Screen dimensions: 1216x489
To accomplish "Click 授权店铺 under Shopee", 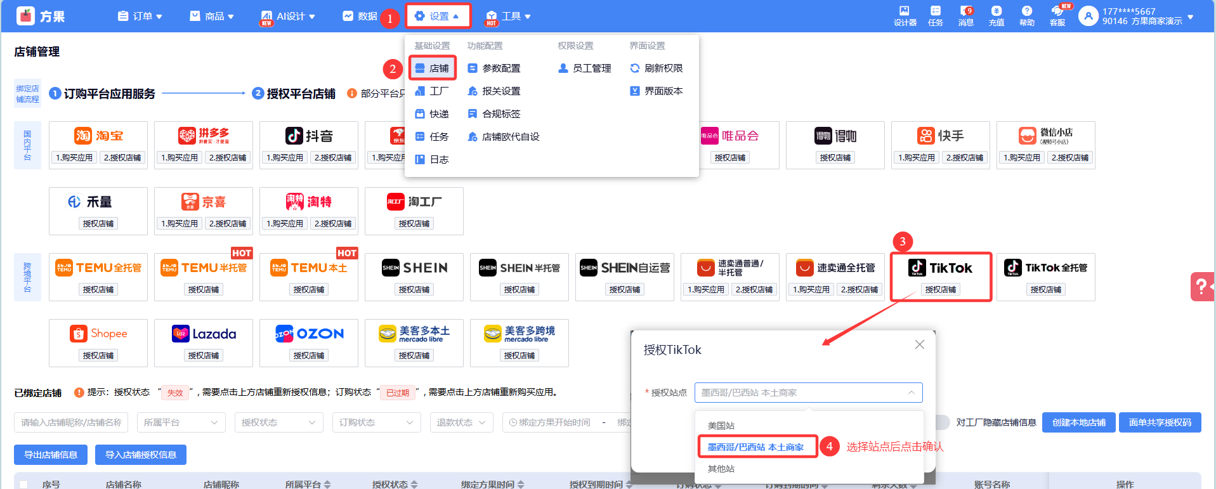I will pos(98,356).
